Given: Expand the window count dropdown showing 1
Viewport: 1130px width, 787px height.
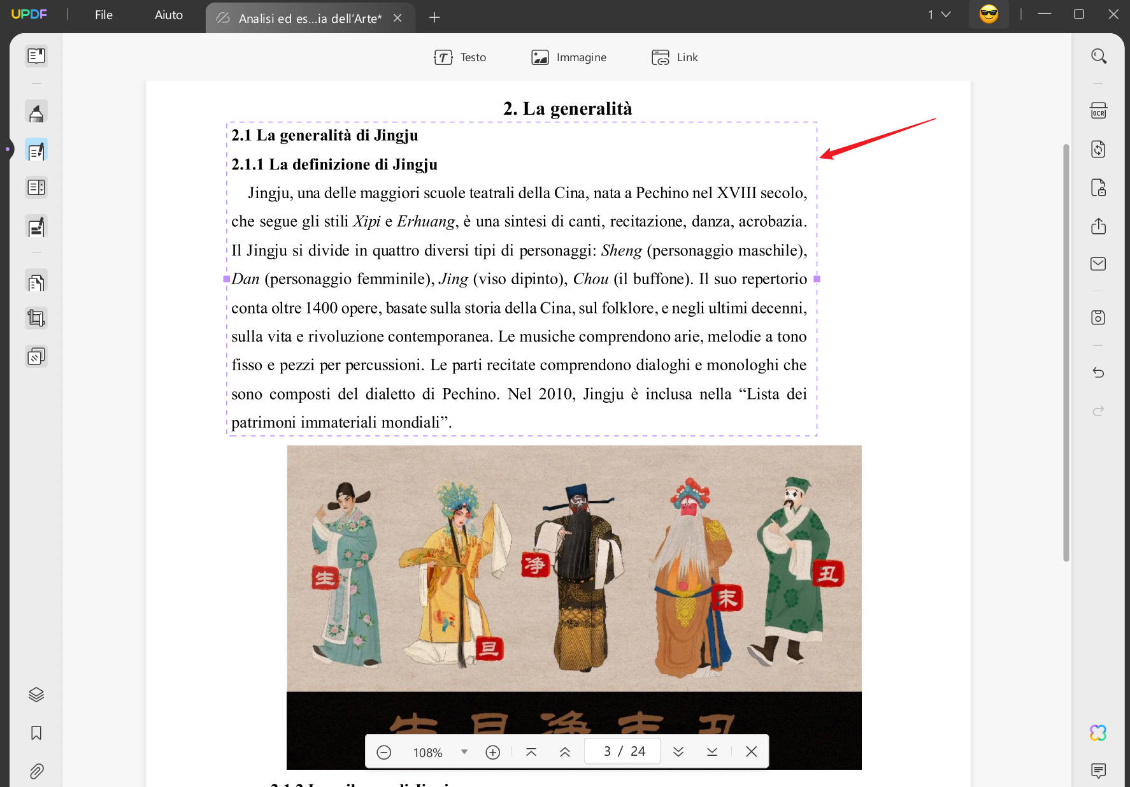Looking at the screenshot, I should pos(939,15).
